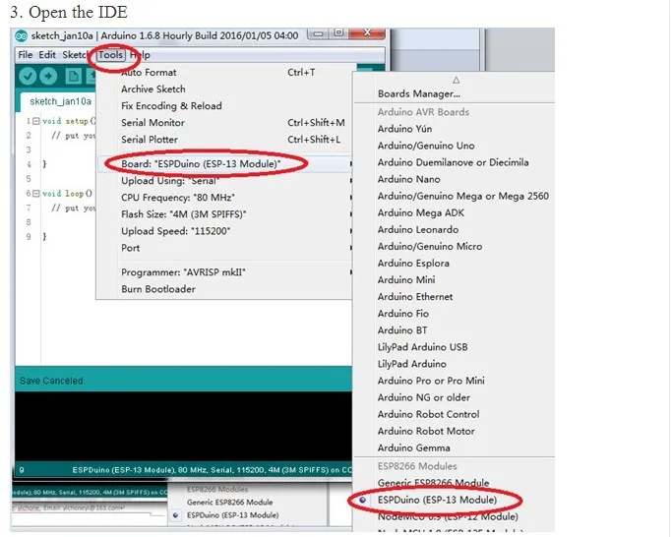Expand the Board ESPDuino submenu

(x=226, y=163)
